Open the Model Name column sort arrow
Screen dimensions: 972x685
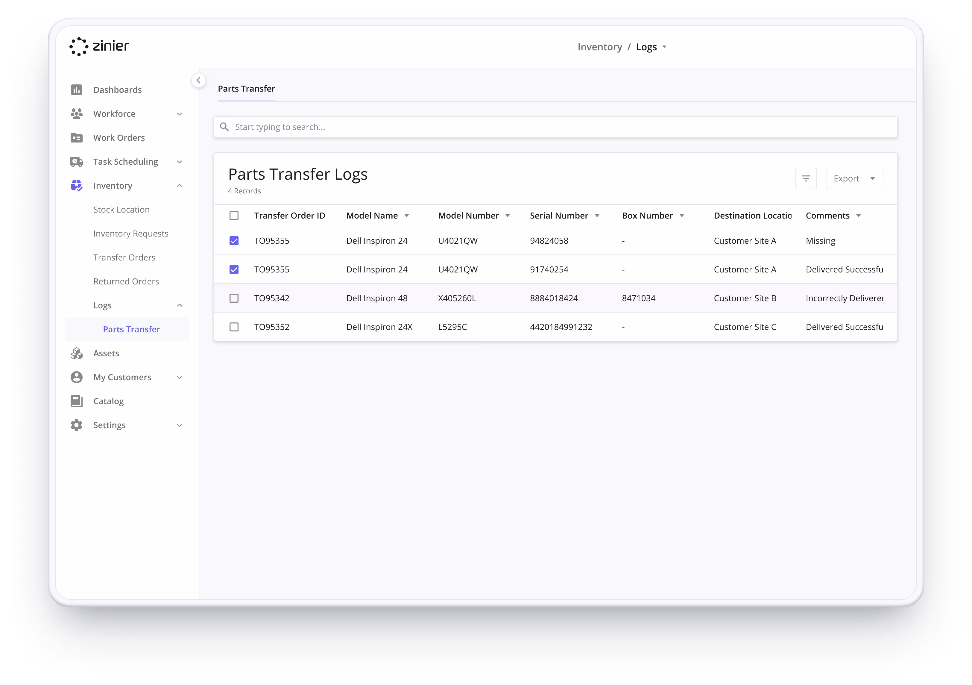[406, 216]
